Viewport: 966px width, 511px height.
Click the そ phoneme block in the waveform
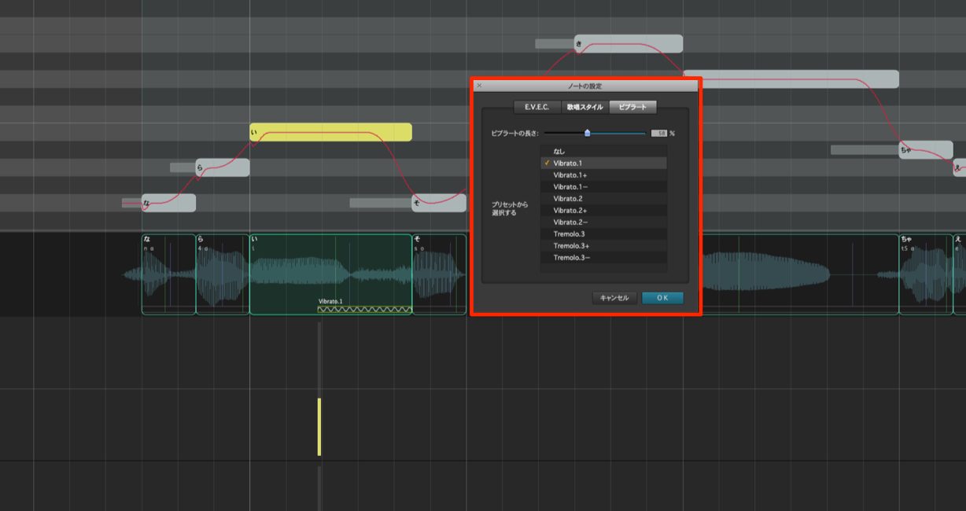[x=439, y=274]
